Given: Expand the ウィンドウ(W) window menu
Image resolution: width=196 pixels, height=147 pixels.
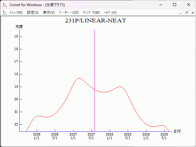Looking at the screenshot, I should click(91, 13).
